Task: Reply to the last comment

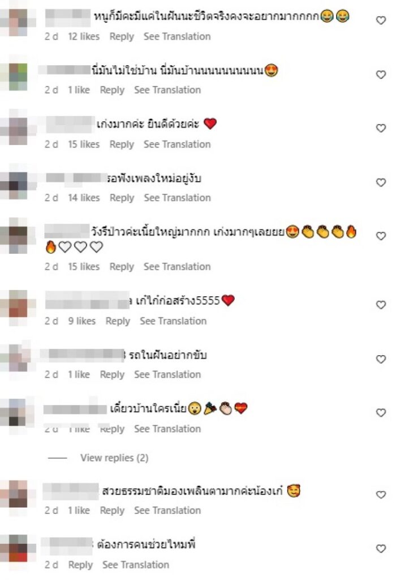Action: point(80,565)
